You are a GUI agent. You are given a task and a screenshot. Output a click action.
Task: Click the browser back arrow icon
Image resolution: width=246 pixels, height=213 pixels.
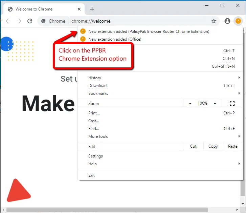coord(8,21)
